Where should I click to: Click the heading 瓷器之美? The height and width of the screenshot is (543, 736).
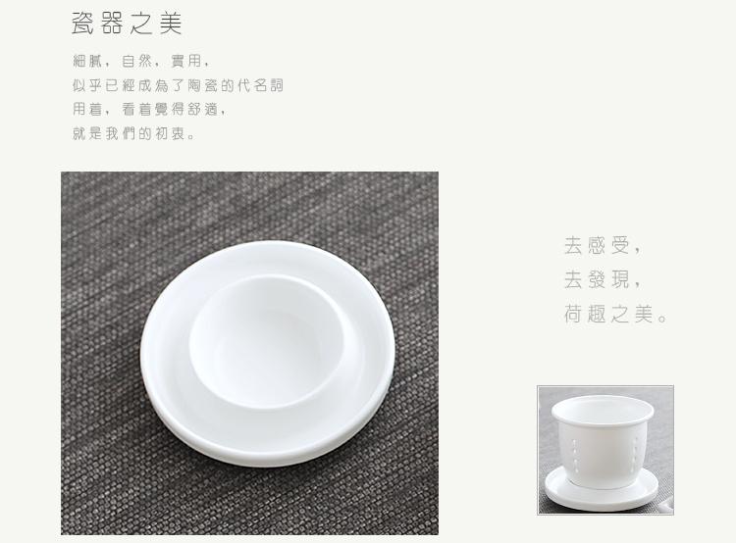click(x=127, y=23)
